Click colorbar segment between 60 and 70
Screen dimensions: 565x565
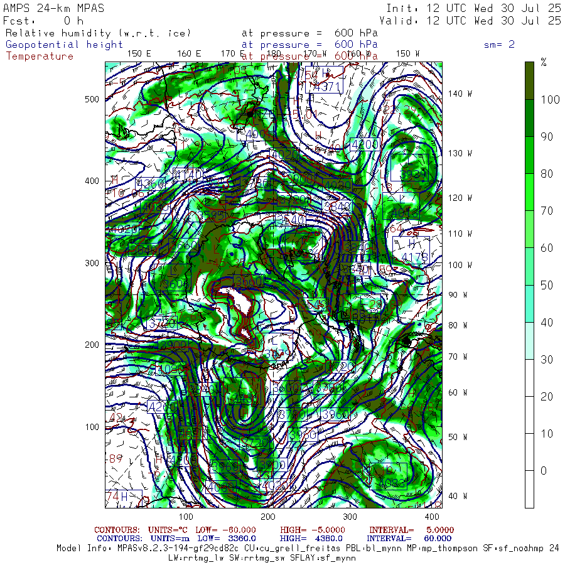tap(529, 229)
